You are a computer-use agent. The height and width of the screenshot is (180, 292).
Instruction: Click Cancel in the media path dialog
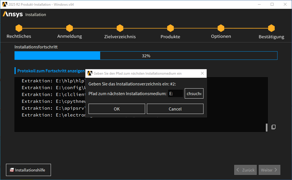175,109
